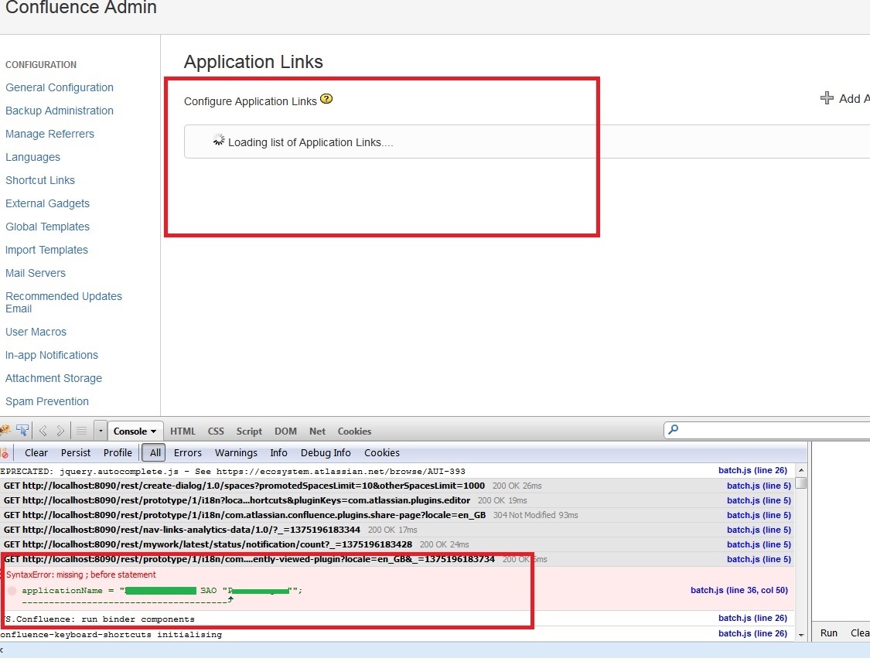Viewport: 870px width, 665px height.
Task: Toggle Persist in the console toolbar
Action: pos(76,453)
